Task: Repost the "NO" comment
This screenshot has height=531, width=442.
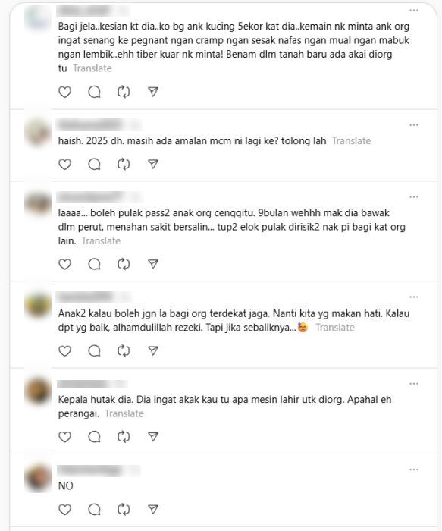Action: [x=124, y=509]
